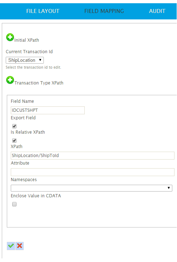Click the Transaction Type XPath label text
Screen dimensions: 177x262
click(x=39, y=83)
